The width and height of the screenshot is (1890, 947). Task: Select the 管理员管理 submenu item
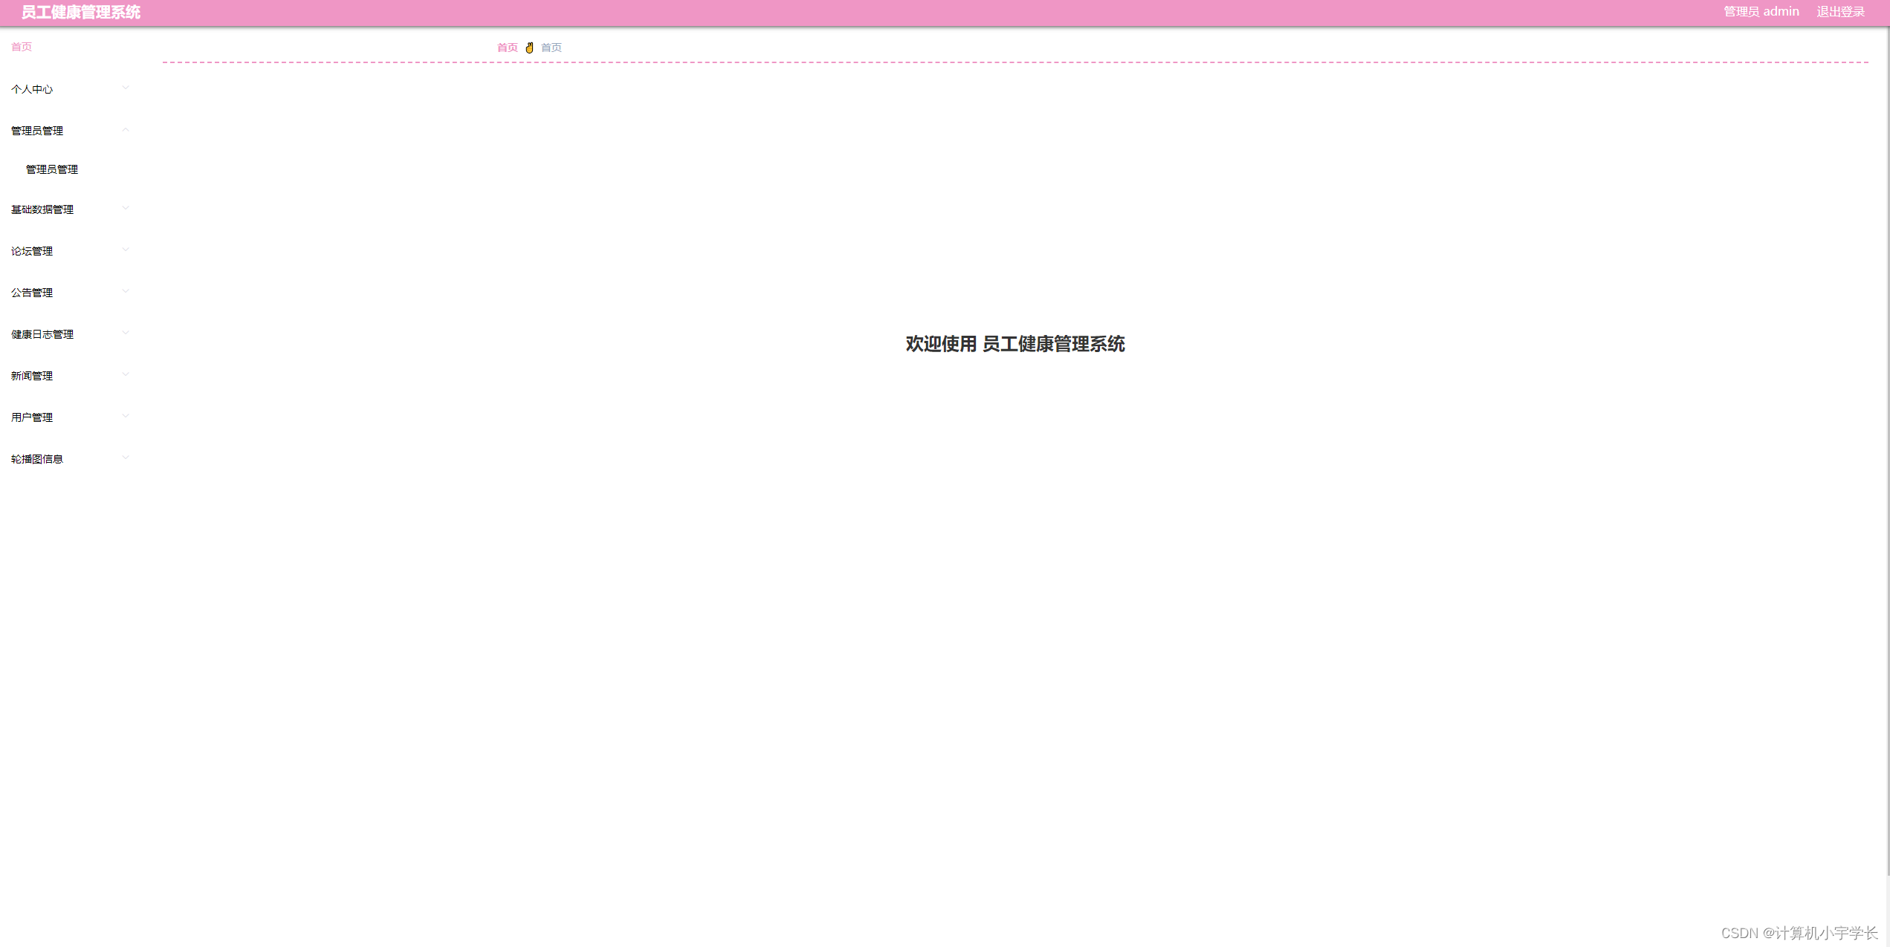52,169
